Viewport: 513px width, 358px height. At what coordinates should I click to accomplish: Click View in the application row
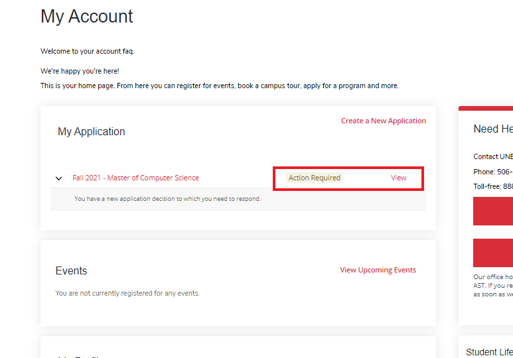[x=398, y=178]
